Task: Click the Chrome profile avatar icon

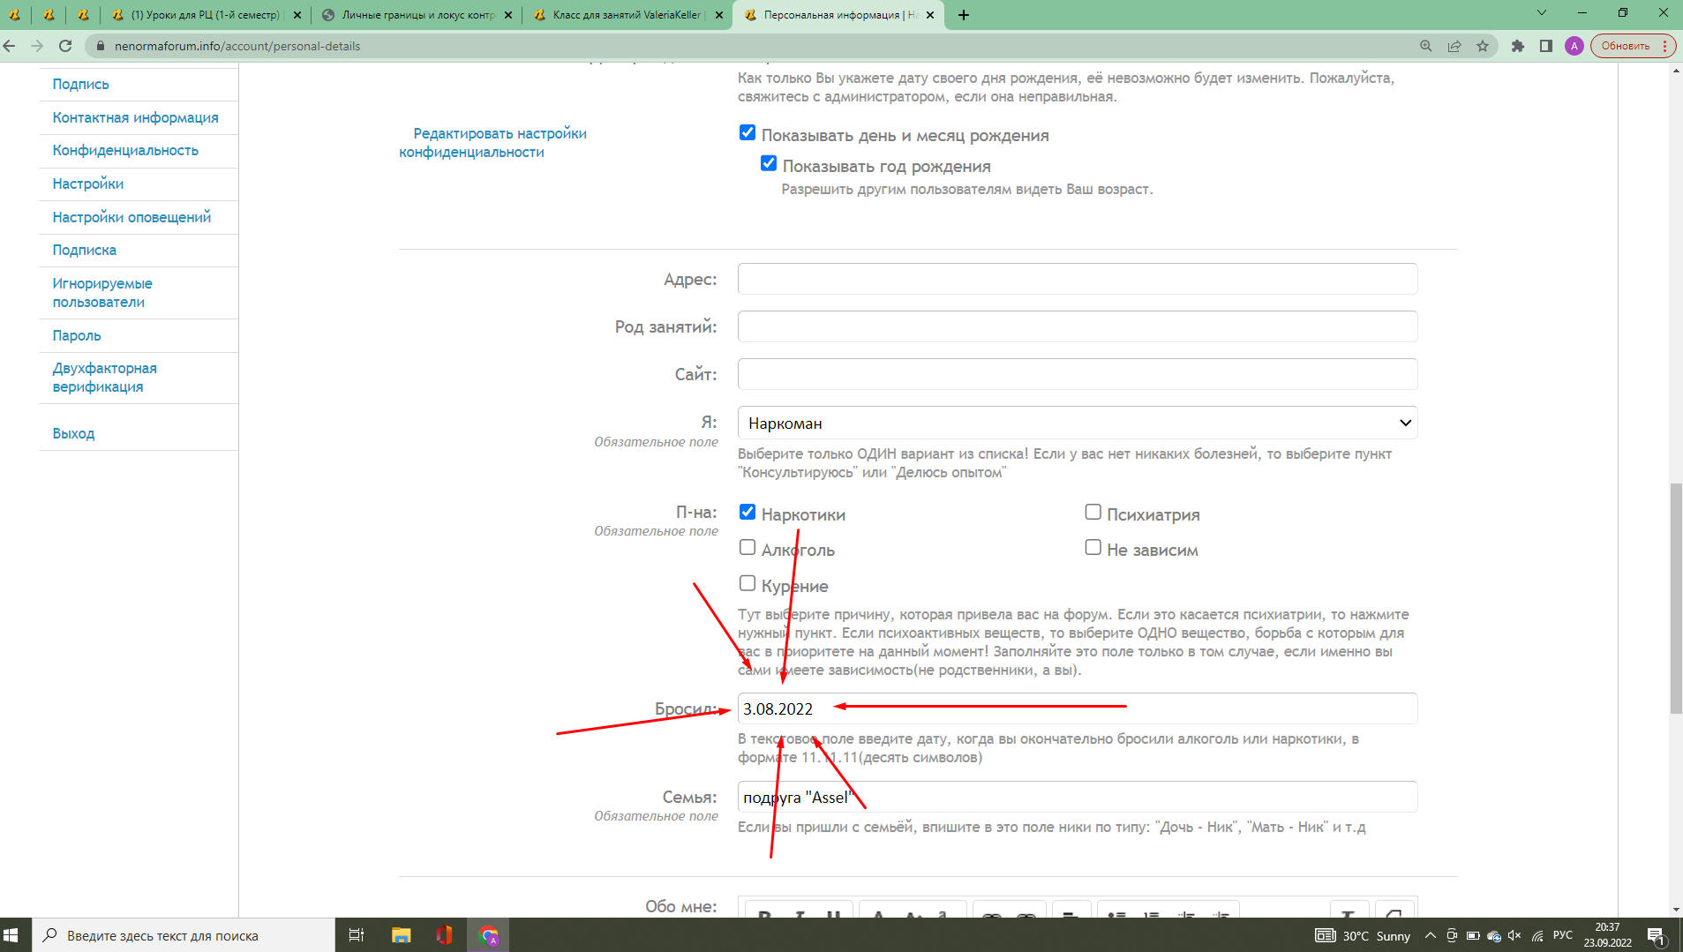Action: (x=1574, y=46)
